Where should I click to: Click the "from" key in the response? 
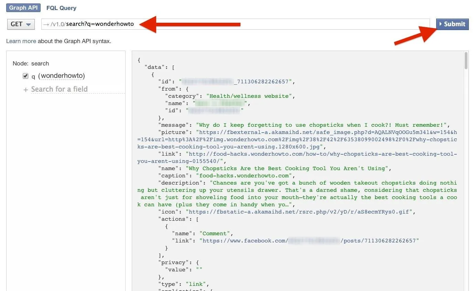[x=168, y=89]
